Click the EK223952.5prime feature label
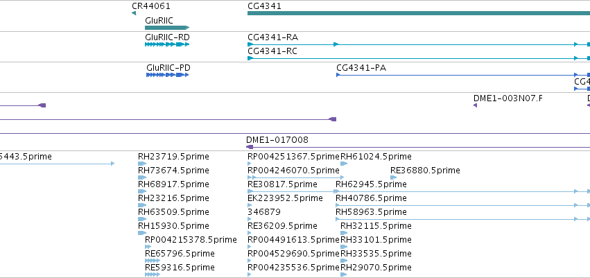590x278 pixels. click(x=285, y=198)
